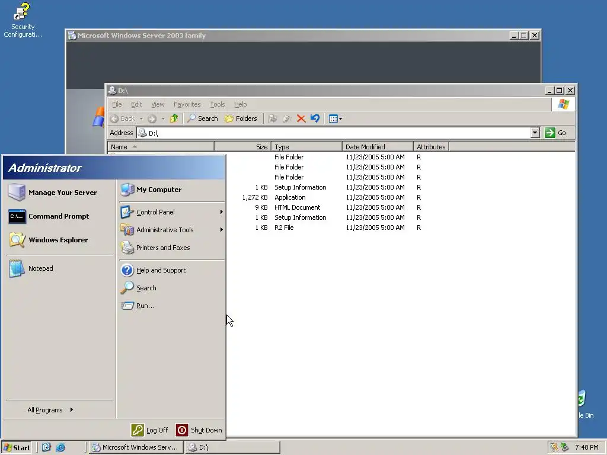
Task: Click the red Delete toolbar icon
Action: (x=301, y=118)
